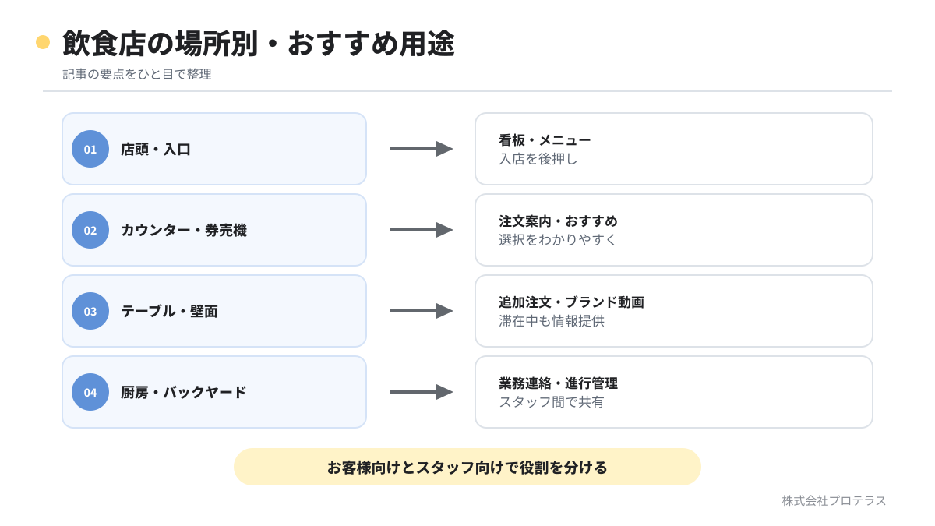Click the arrow next to 店頭・入口
Image resolution: width=935 pixels, height=526 pixels.
tap(422, 149)
